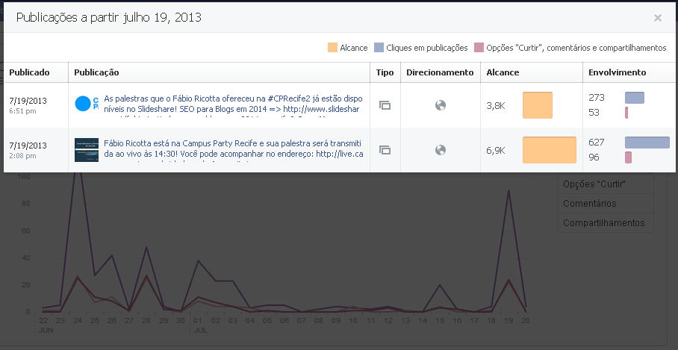The width and height of the screenshot is (678, 350).
Task: Close the publications dialog with the X
Action: pyautogui.click(x=657, y=18)
